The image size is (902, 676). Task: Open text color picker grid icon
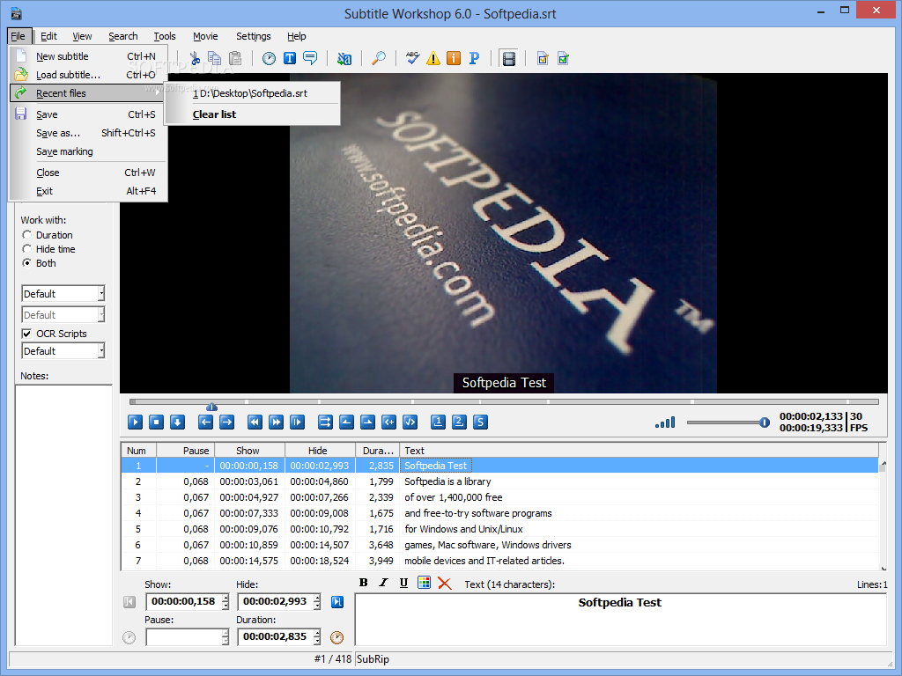[x=424, y=583]
